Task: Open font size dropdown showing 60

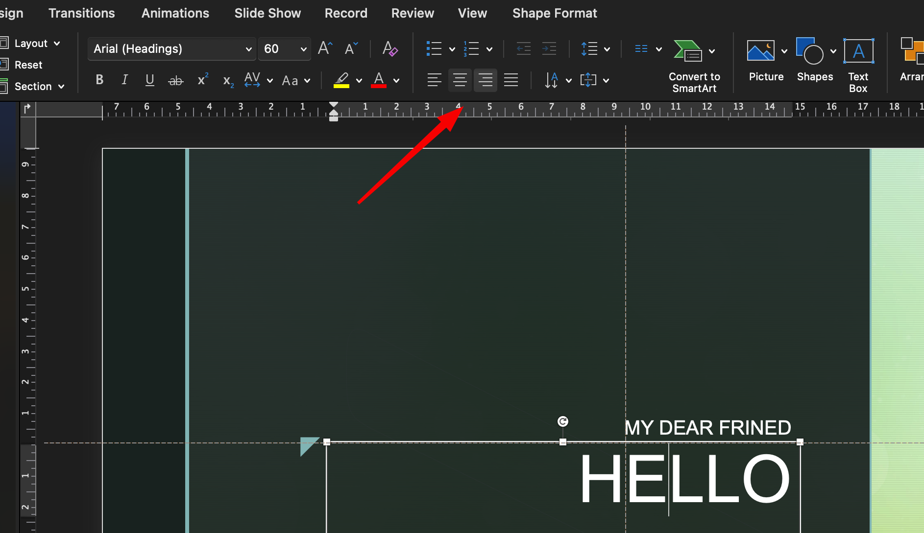Action: click(285, 49)
